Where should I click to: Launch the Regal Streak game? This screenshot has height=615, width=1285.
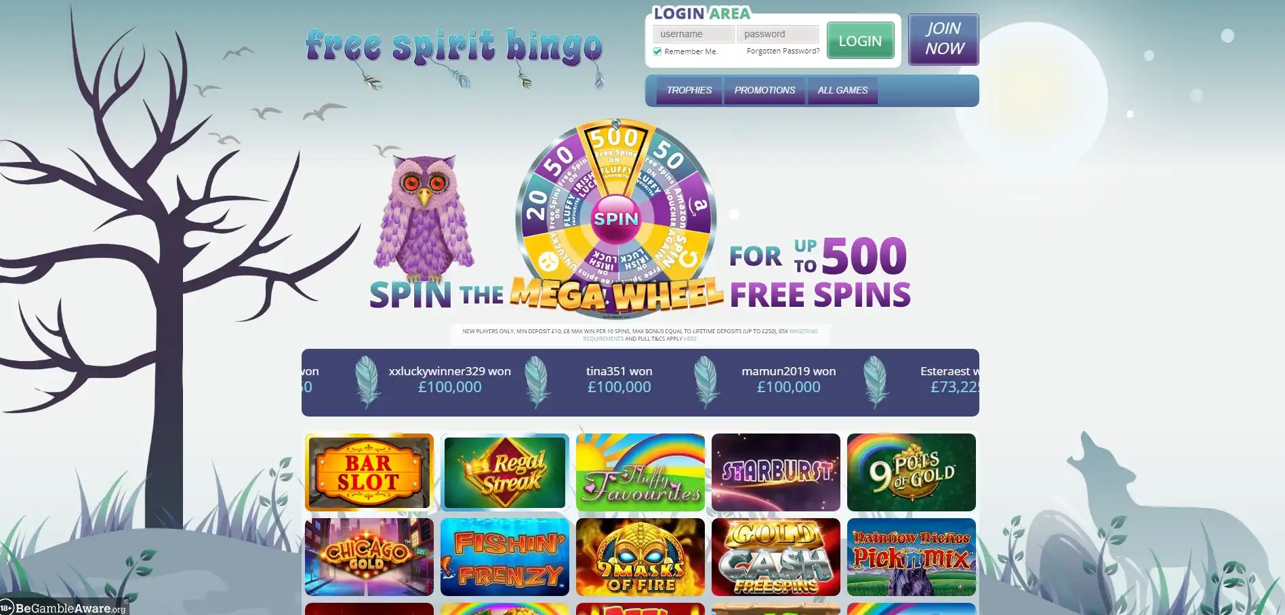click(504, 472)
